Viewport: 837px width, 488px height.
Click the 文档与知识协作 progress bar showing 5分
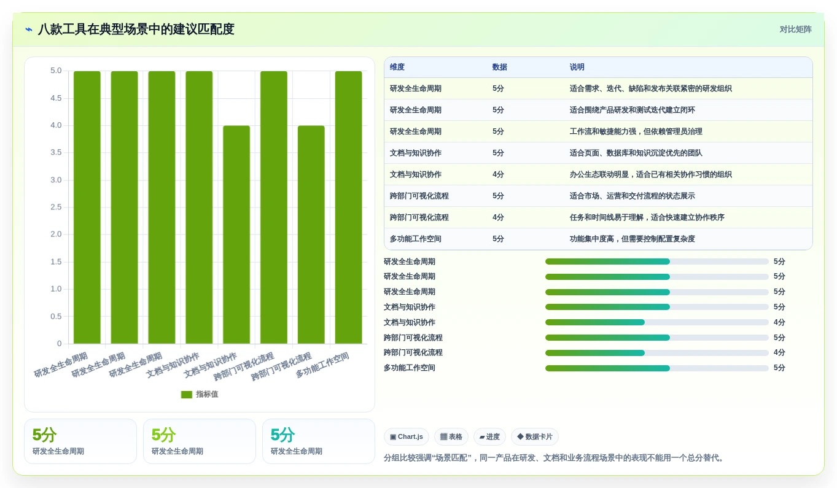tap(657, 307)
